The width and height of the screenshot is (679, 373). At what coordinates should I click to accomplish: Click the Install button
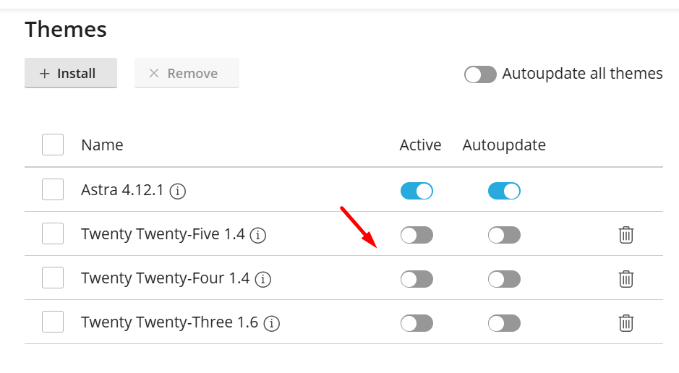click(70, 73)
